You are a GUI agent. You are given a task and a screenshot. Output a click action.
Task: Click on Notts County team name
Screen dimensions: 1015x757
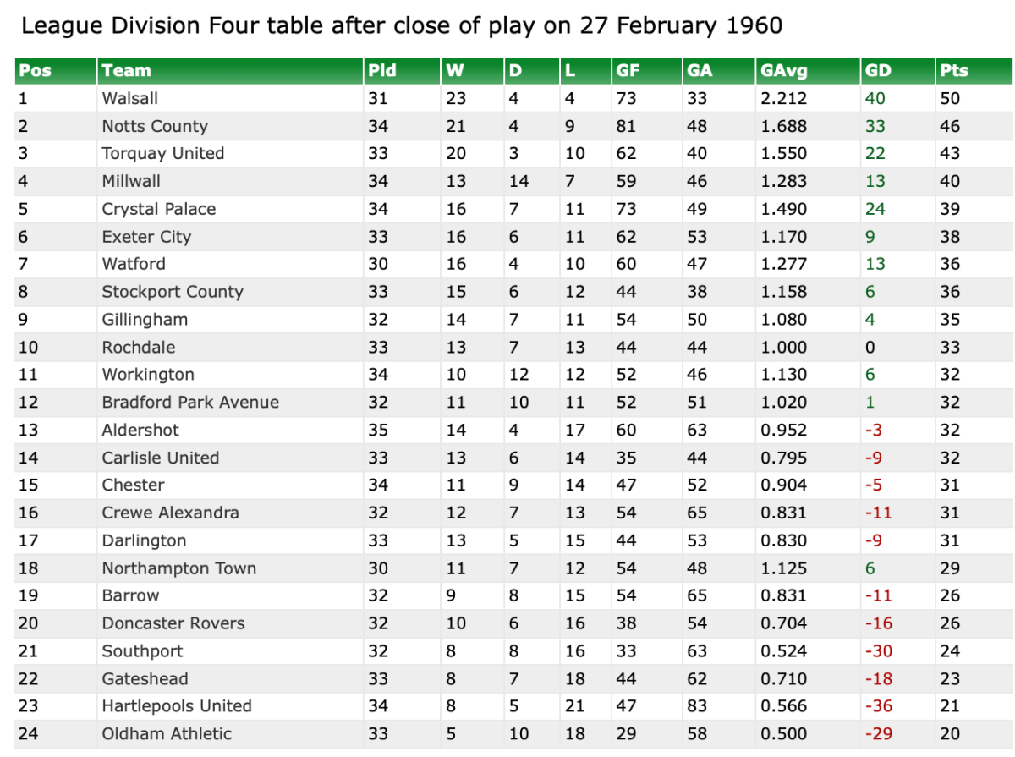pyautogui.click(x=155, y=126)
